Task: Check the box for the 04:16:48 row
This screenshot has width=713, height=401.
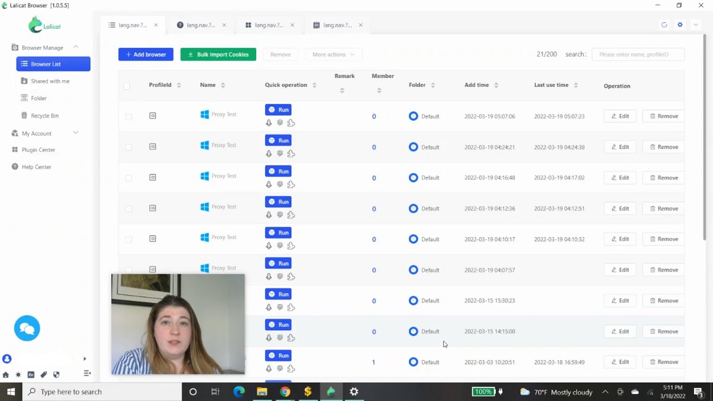Action: click(x=129, y=178)
